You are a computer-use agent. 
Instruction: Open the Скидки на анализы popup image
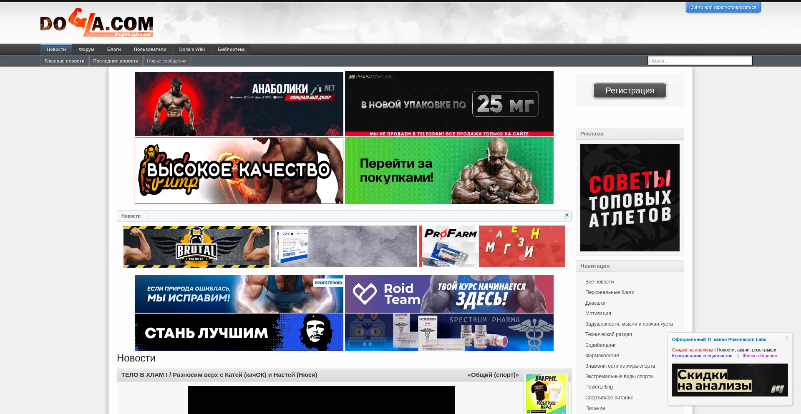point(730,380)
